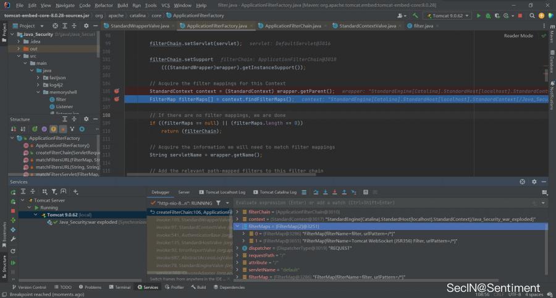Open Problems tool window button
556x298 pixels.
tap(90, 287)
